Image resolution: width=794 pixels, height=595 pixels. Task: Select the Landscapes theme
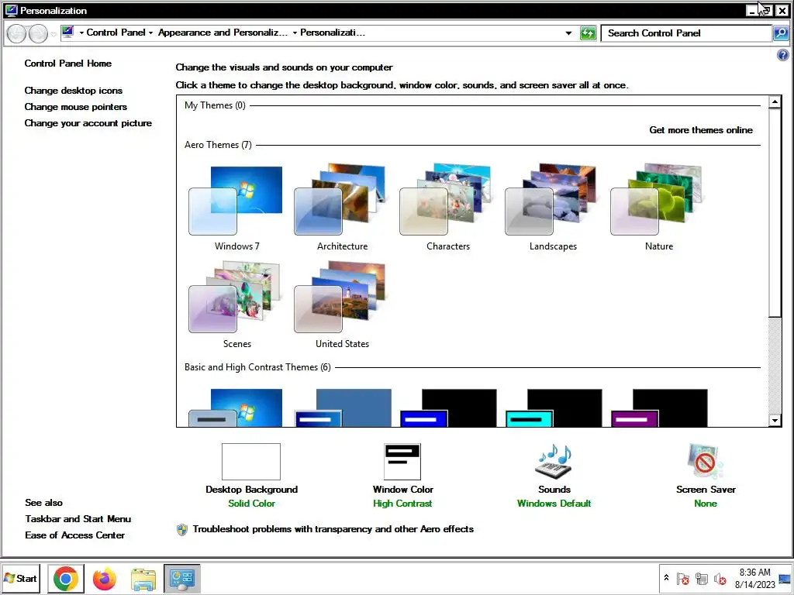pyautogui.click(x=553, y=208)
